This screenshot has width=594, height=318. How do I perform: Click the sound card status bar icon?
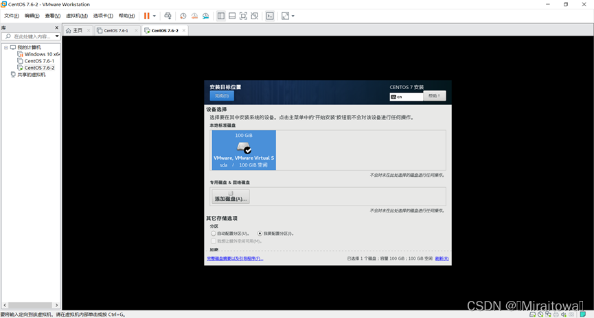564,315
